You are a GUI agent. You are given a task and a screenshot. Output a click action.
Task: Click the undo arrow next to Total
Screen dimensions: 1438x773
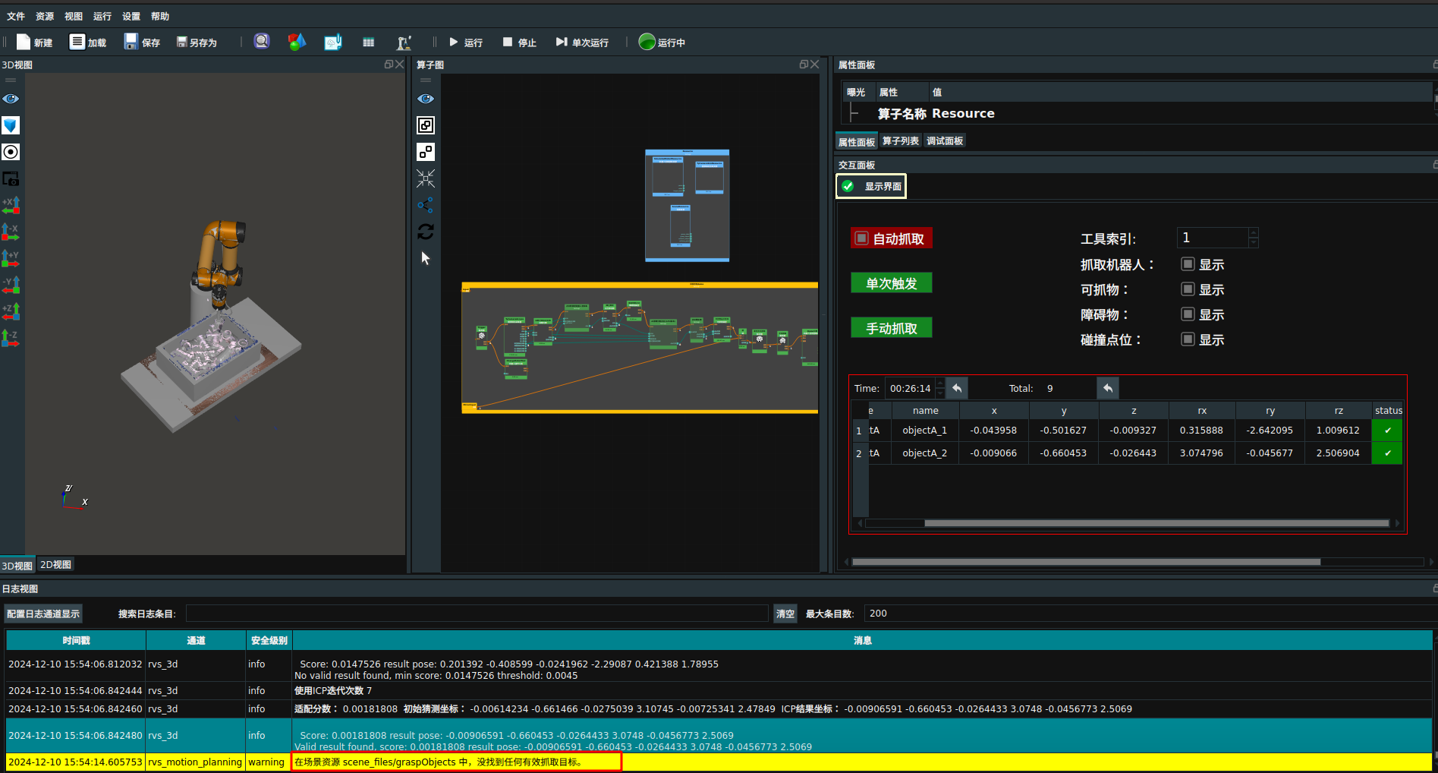click(1108, 388)
